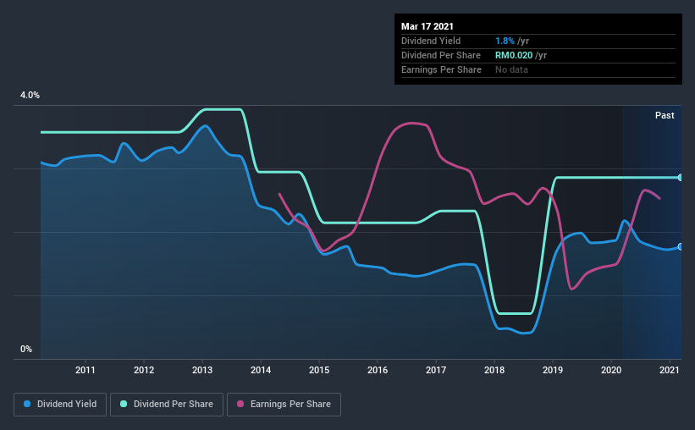Viewport: 695px width, 430px height.
Task: Select the blue endpoint marker of Dividend Yield line
Action: click(x=681, y=246)
